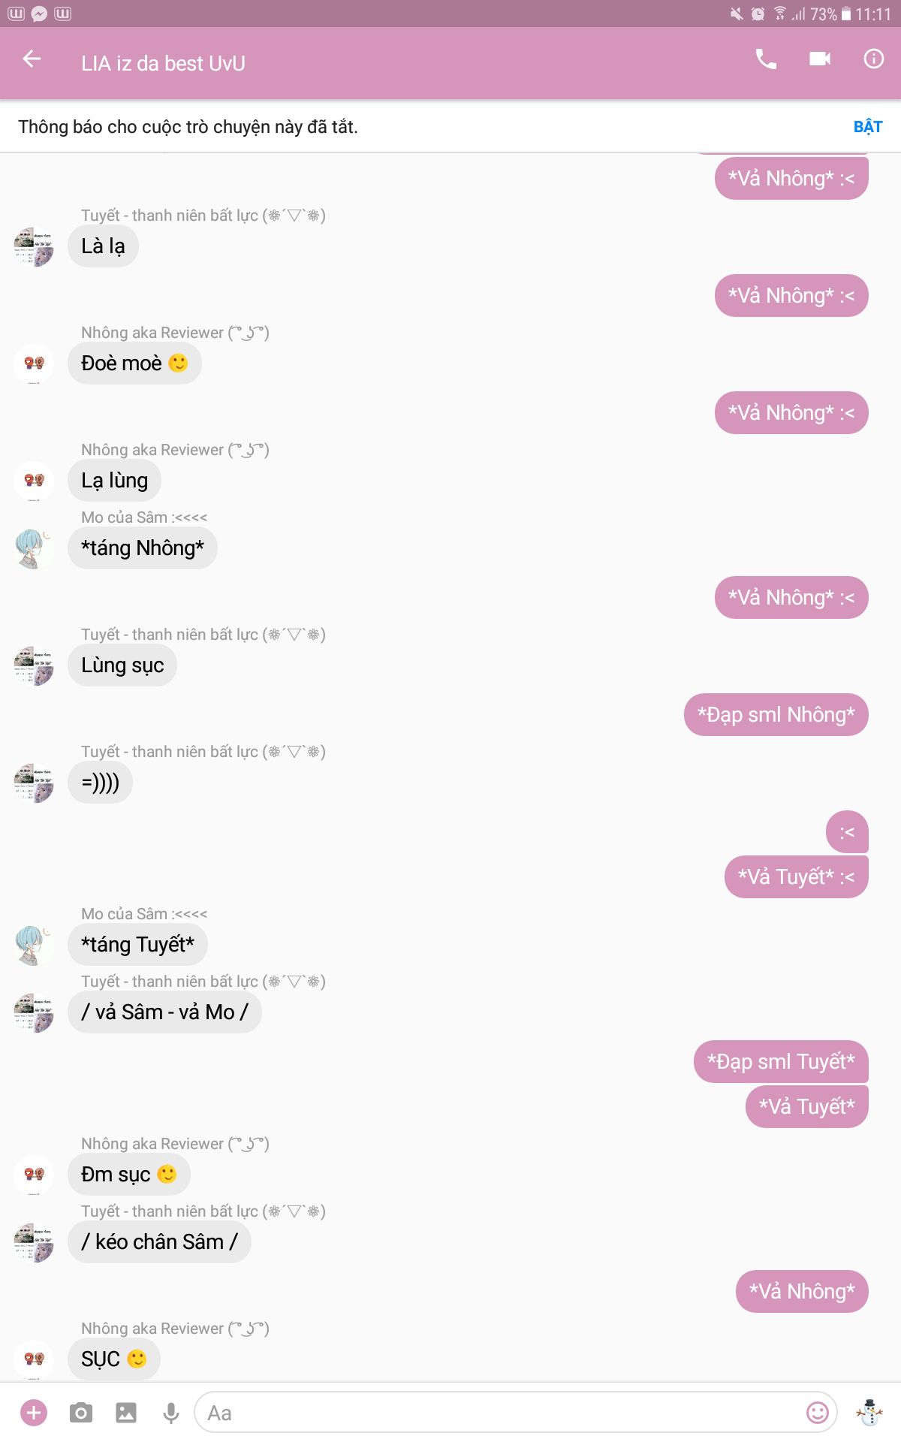Turn notifications on with BẬT

(868, 126)
